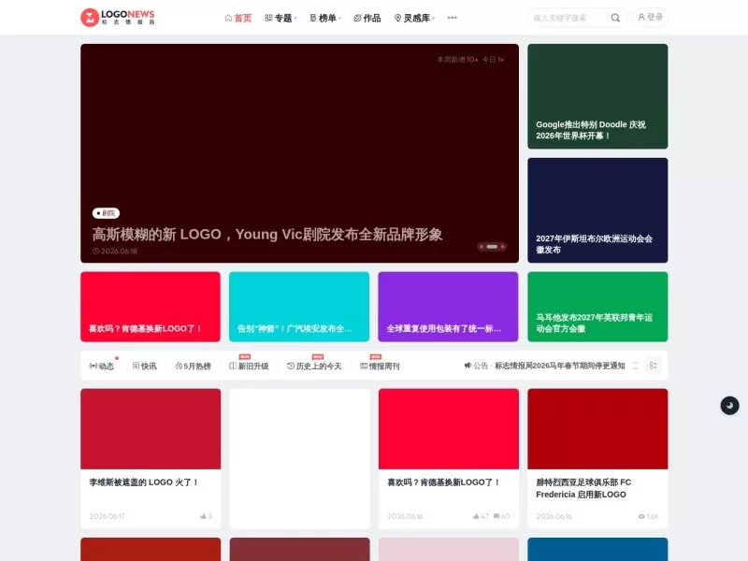
Task: Click the magnifier search icon
Action: coord(615,18)
